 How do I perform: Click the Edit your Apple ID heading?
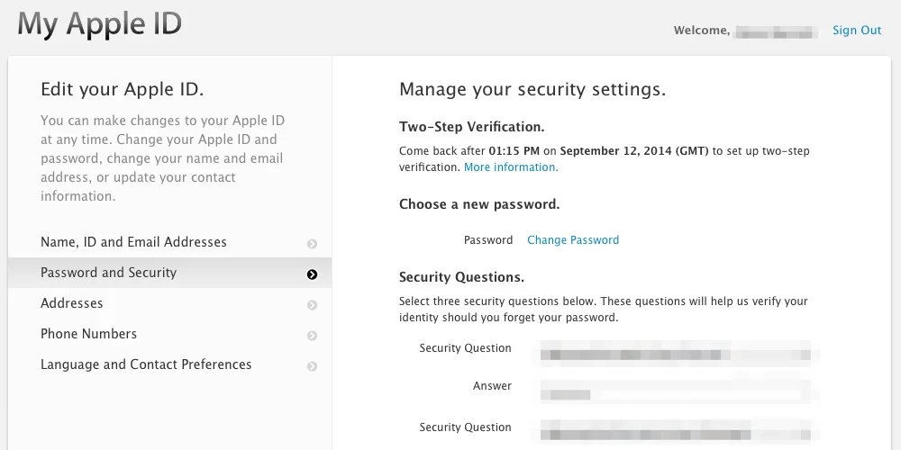[123, 89]
